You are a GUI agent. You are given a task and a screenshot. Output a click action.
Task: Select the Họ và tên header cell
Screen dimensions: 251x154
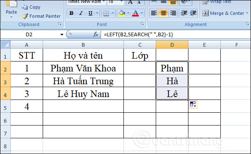click(x=83, y=55)
